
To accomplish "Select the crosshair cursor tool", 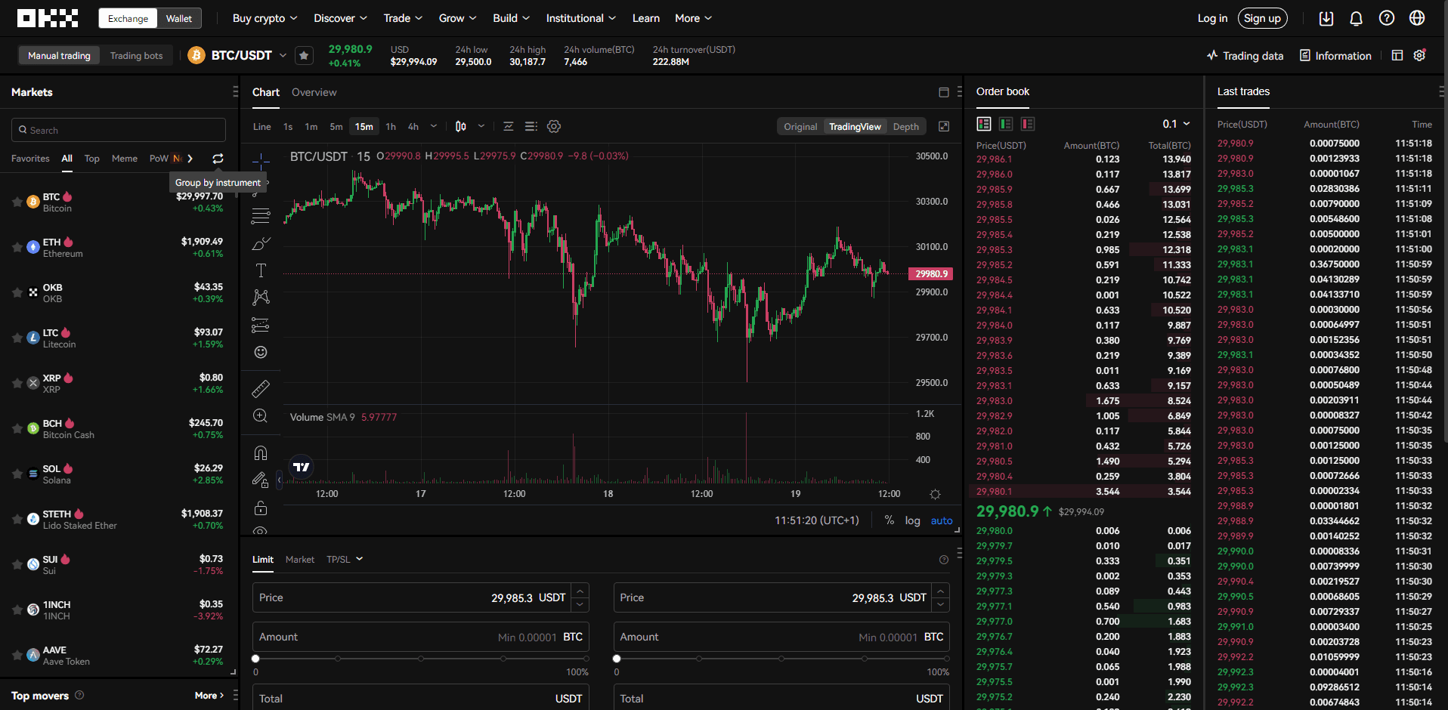I will tap(261, 161).
